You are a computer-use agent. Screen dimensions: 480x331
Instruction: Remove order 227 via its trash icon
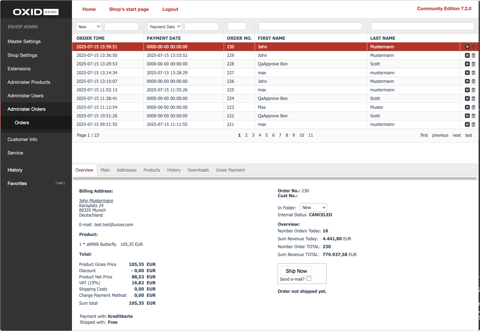[473, 73]
